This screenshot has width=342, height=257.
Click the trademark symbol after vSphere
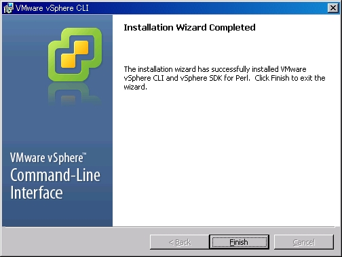tap(84, 154)
